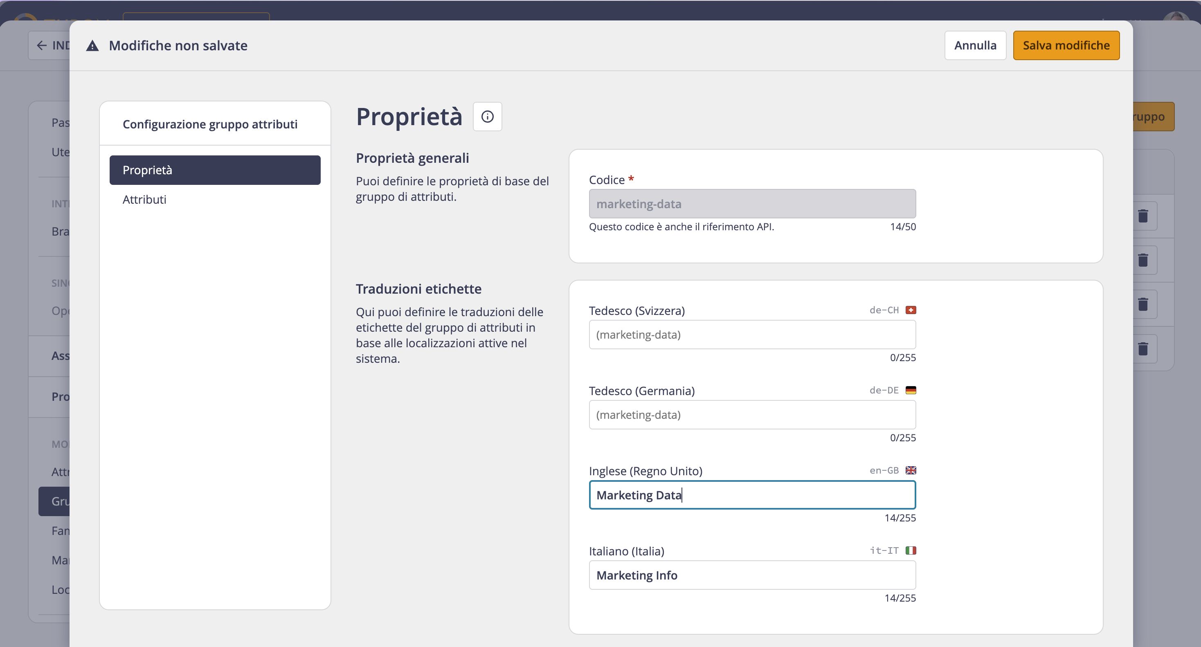The width and height of the screenshot is (1201, 647).
Task: Select the Proprietà section tab
Action: [215, 170]
